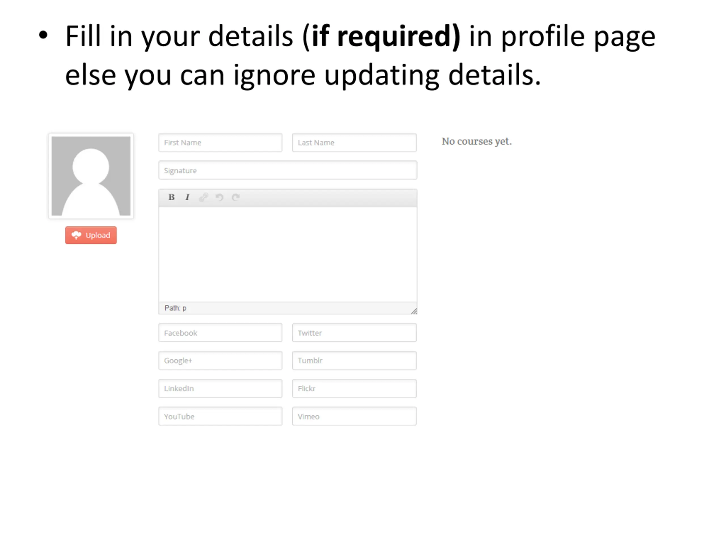Undo the last edit in the editor
The image size is (726, 545).
click(x=219, y=197)
